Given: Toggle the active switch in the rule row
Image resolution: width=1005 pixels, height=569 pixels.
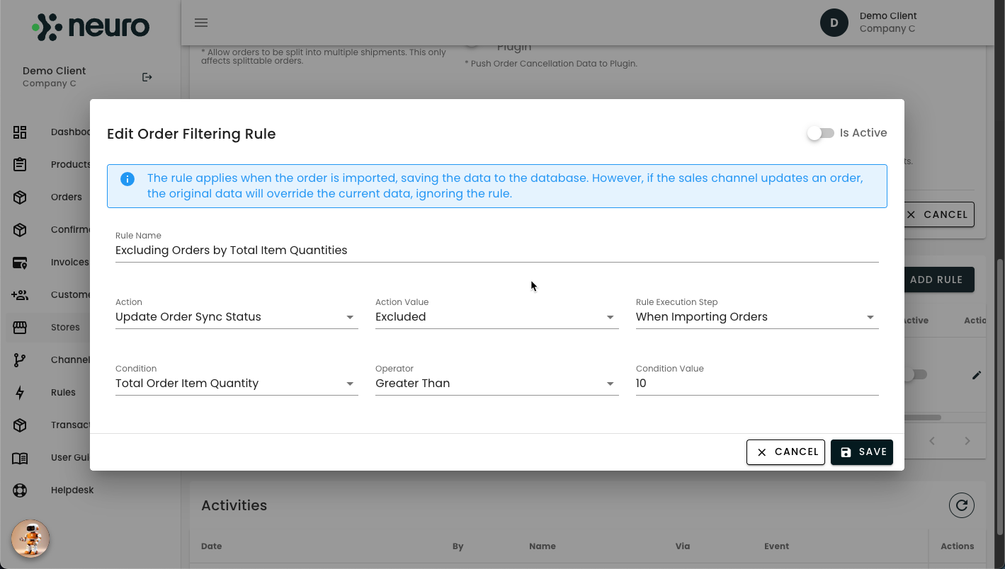Looking at the screenshot, I should coord(915,375).
